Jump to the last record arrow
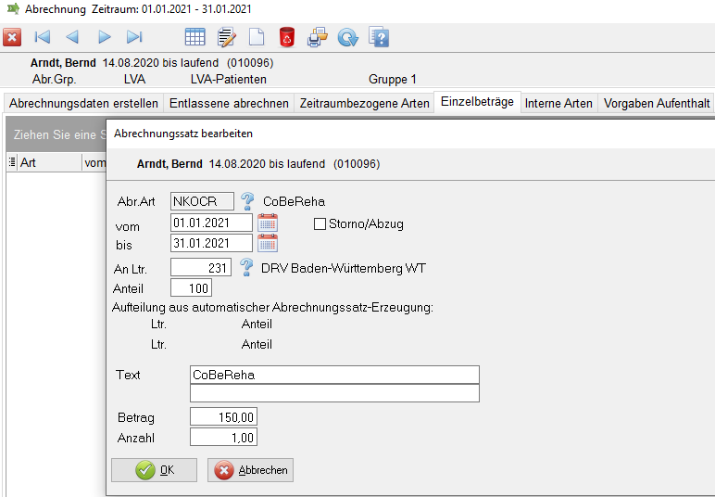The width and height of the screenshot is (715, 497). [134, 37]
